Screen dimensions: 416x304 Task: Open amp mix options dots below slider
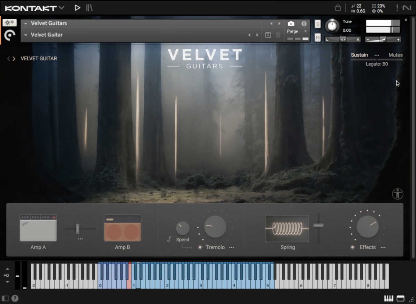tap(80, 239)
